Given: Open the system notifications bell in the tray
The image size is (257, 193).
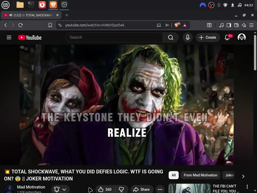Looking at the screenshot, I should click(x=233, y=5).
